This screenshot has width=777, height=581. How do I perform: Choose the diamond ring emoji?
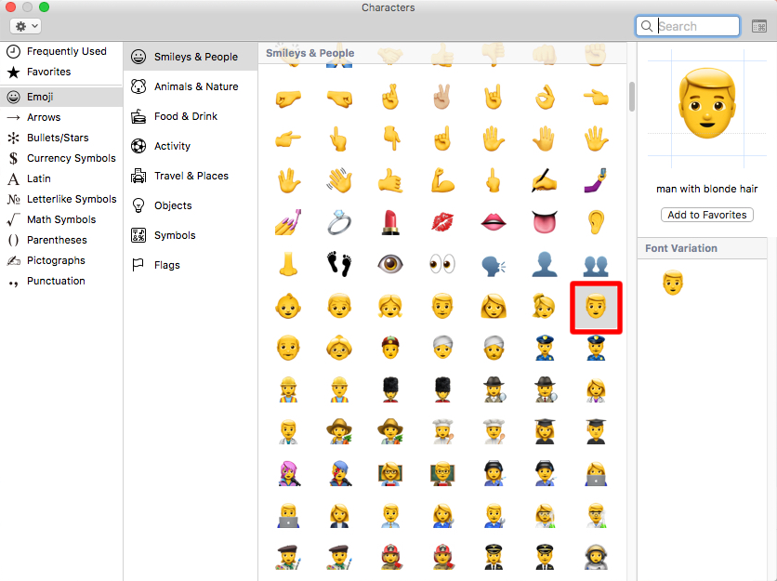339,222
